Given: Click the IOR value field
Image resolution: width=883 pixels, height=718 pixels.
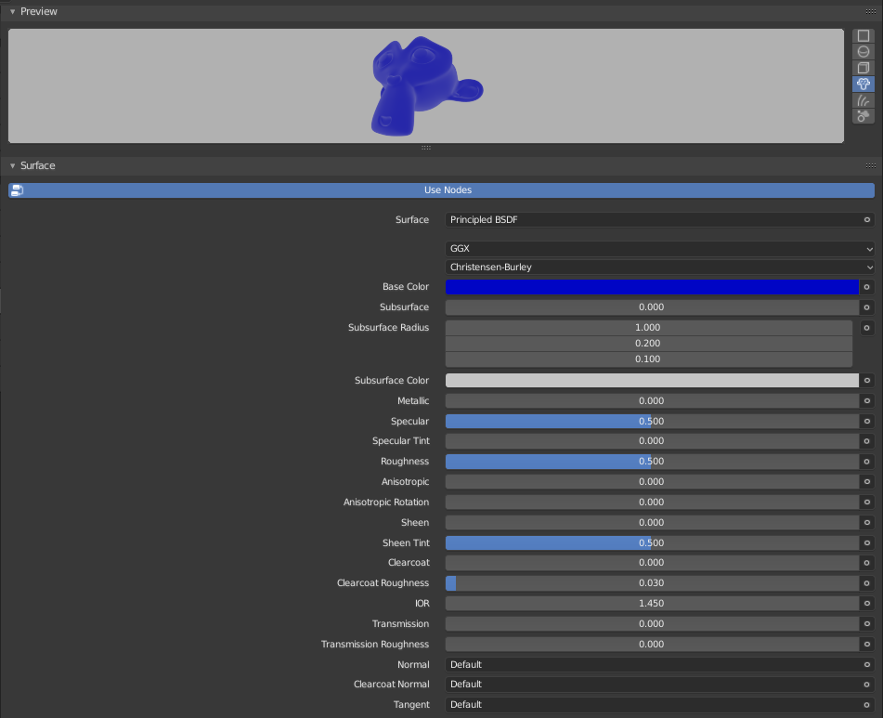Looking at the screenshot, I should [652, 603].
